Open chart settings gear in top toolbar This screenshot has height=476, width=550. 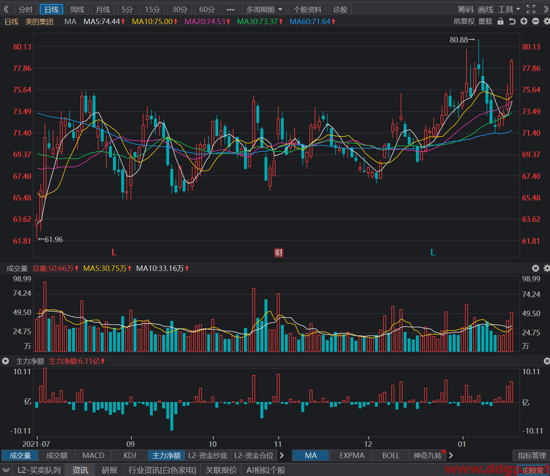pyautogui.click(x=546, y=21)
